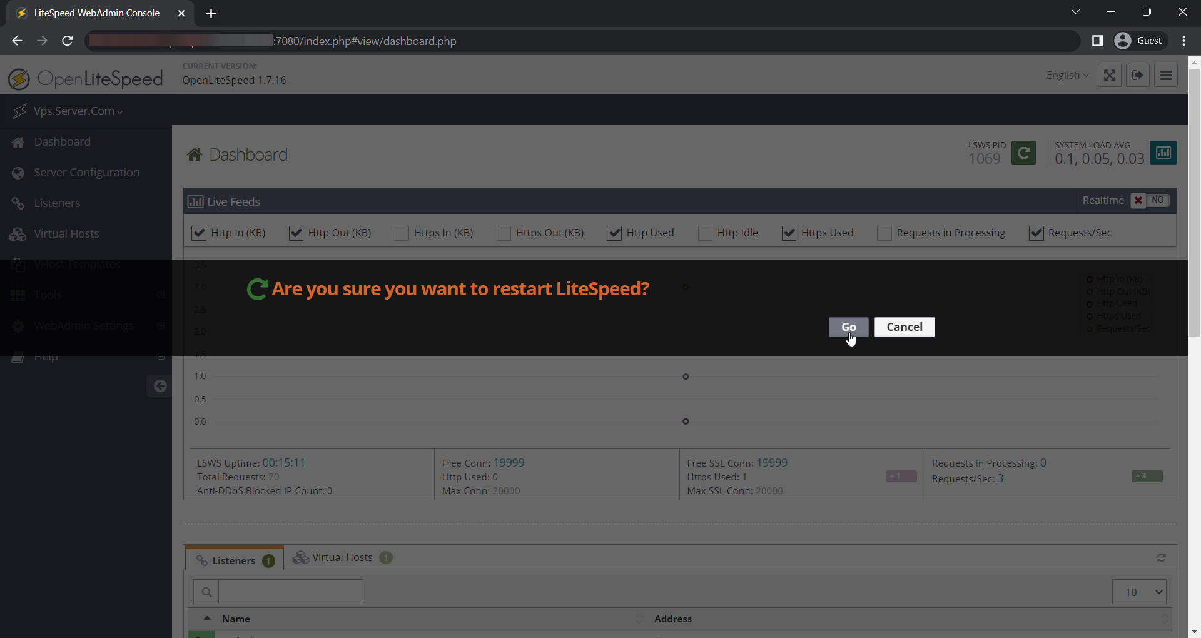The image size is (1201, 638).
Task: Toggle full screen mode icon
Action: [1109, 76]
